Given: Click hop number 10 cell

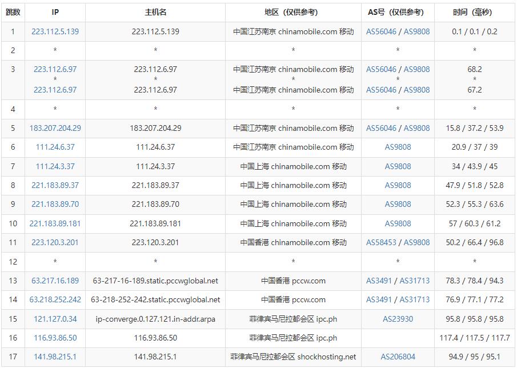Looking at the screenshot, I should 13,223.
